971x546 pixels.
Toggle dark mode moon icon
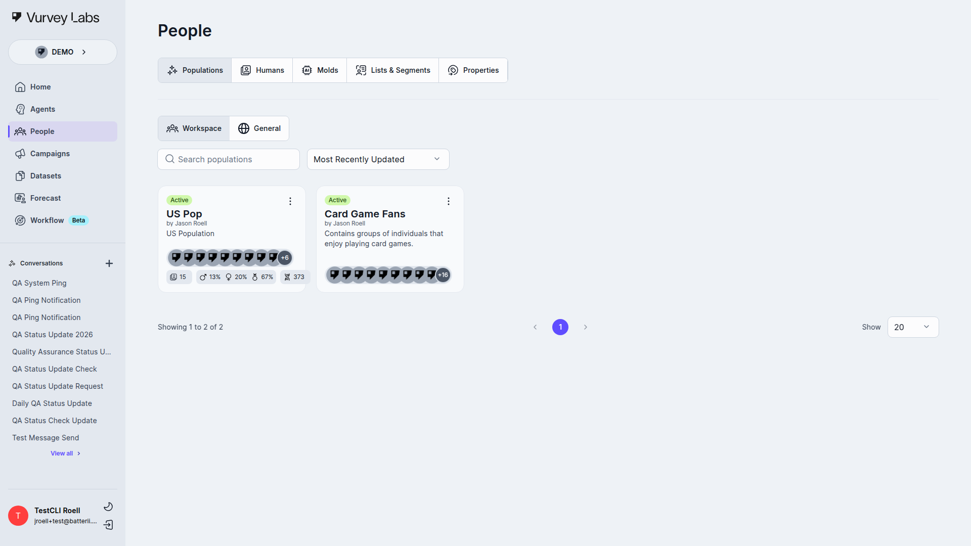coord(108,507)
